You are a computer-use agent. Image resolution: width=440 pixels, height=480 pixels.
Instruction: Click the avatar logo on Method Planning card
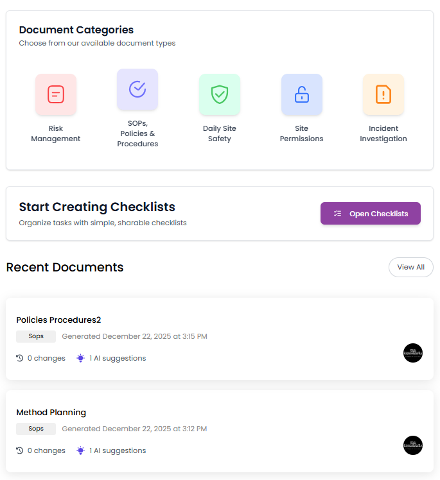[413, 445]
